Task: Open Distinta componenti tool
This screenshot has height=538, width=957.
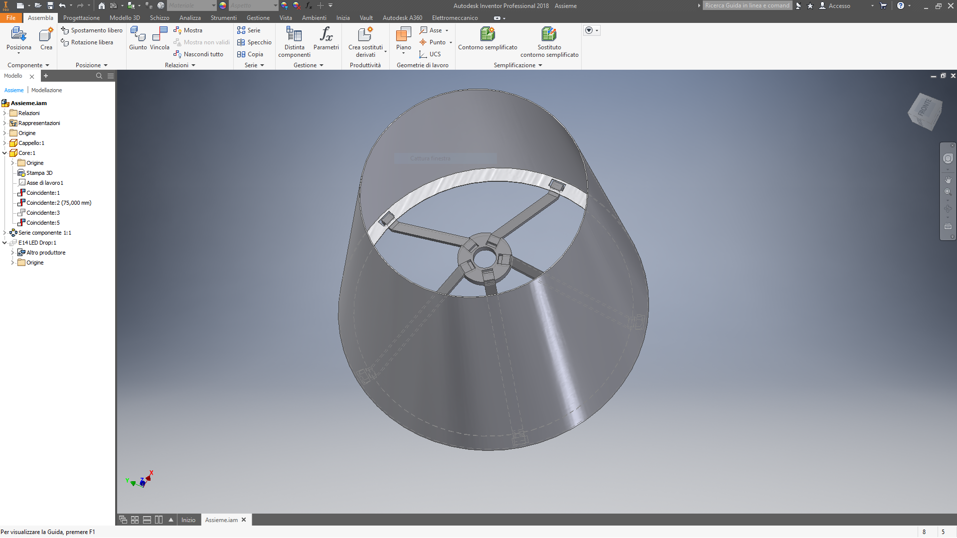Action: 294,35
